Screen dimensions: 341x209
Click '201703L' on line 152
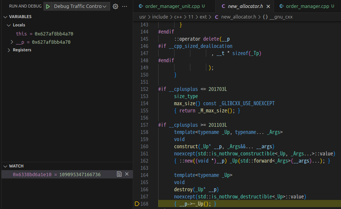[x=218, y=89]
